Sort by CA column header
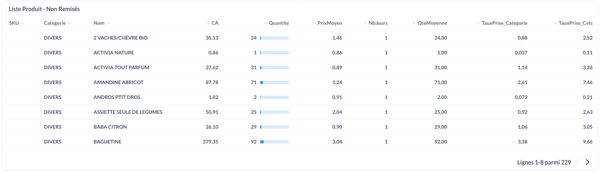603x174 pixels. click(x=215, y=23)
